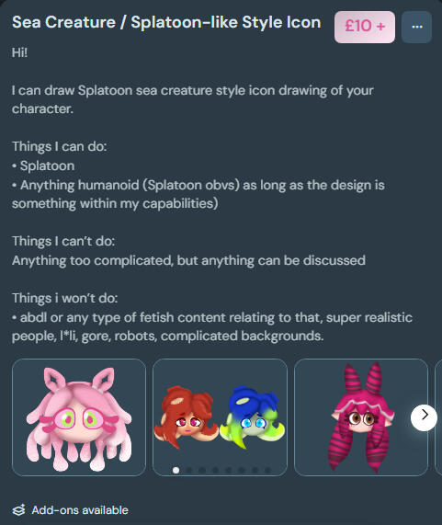Jump to the fifth carousel dot

[x=228, y=470]
